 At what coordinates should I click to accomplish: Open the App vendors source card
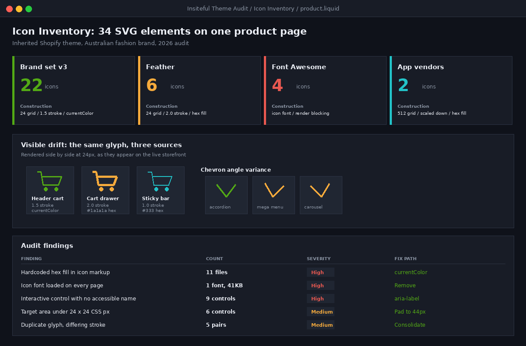pyautogui.click(x=451, y=90)
